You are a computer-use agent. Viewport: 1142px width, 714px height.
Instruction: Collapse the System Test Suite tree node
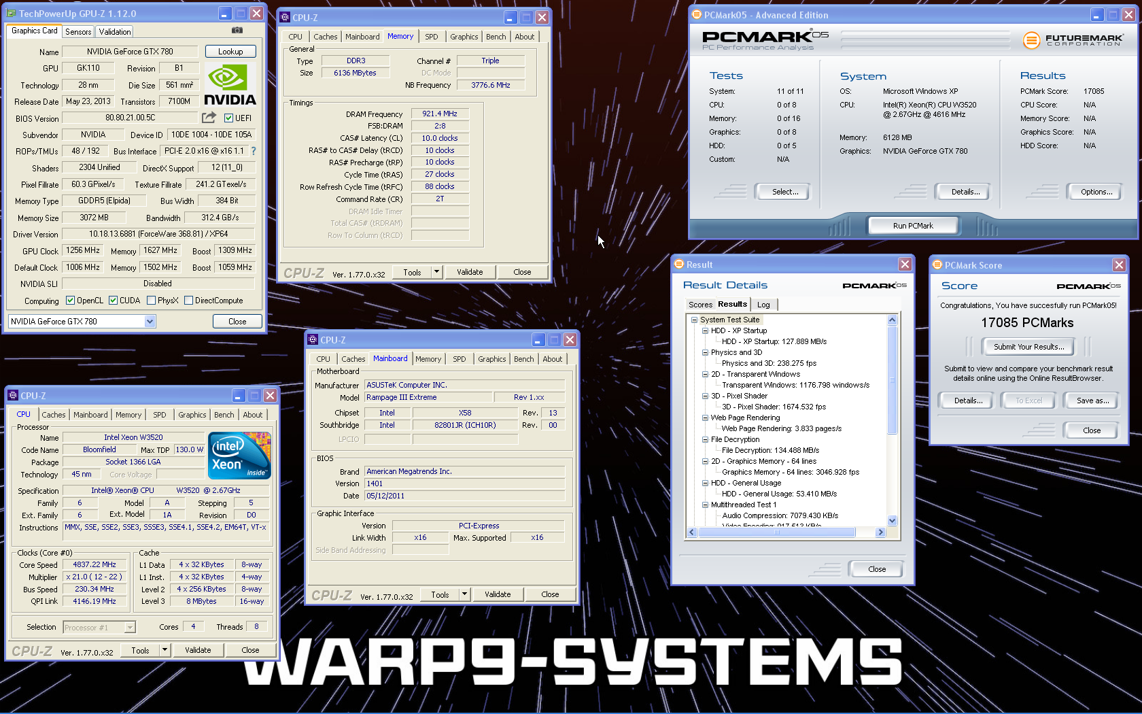pyautogui.click(x=694, y=320)
